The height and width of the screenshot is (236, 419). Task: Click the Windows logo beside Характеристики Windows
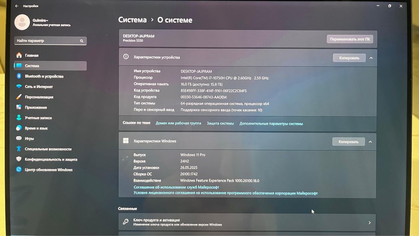126,140
